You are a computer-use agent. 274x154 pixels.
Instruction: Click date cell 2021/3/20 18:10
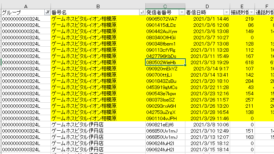point(208,81)
